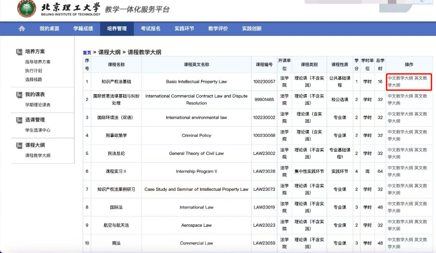Click the Beijing Institute of Technology logo
This screenshot has width=436, height=253.
pyautogui.click(x=27, y=8)
